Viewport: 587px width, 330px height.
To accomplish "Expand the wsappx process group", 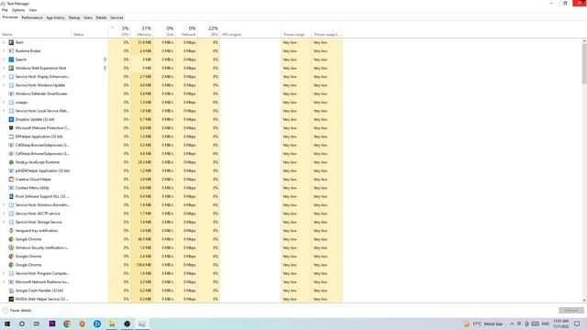I will (4, 102).
